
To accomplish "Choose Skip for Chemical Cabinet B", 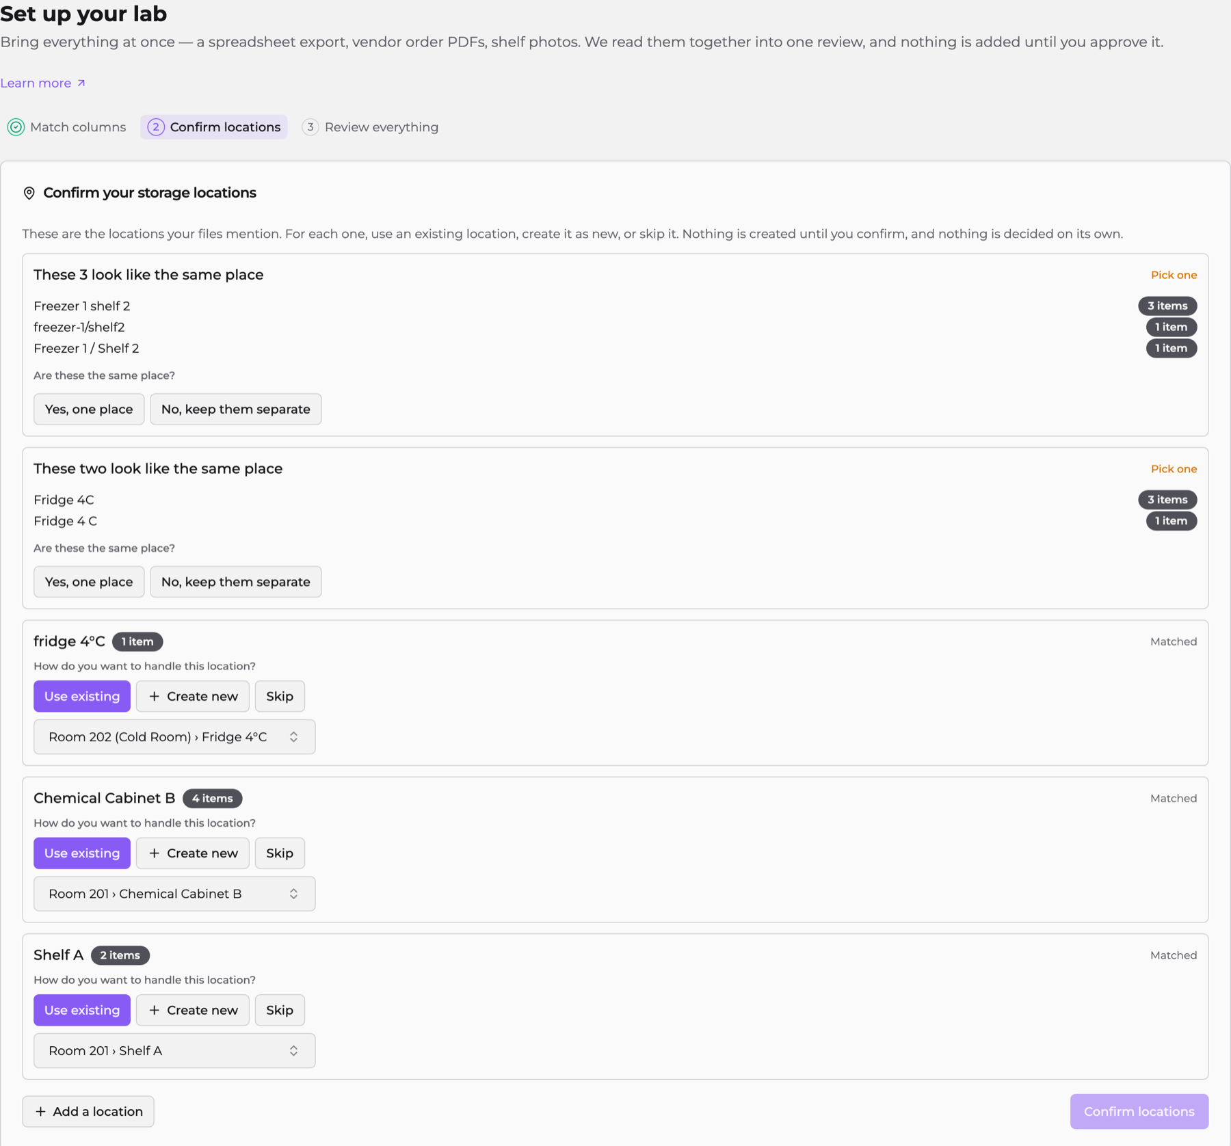I will (x=280, y=853).
